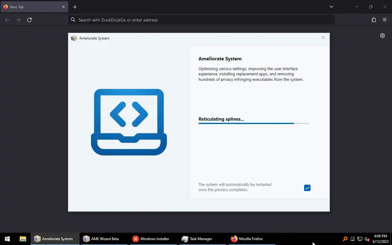
Task: Click the Ameliorate System heading text
Action: 220,59
